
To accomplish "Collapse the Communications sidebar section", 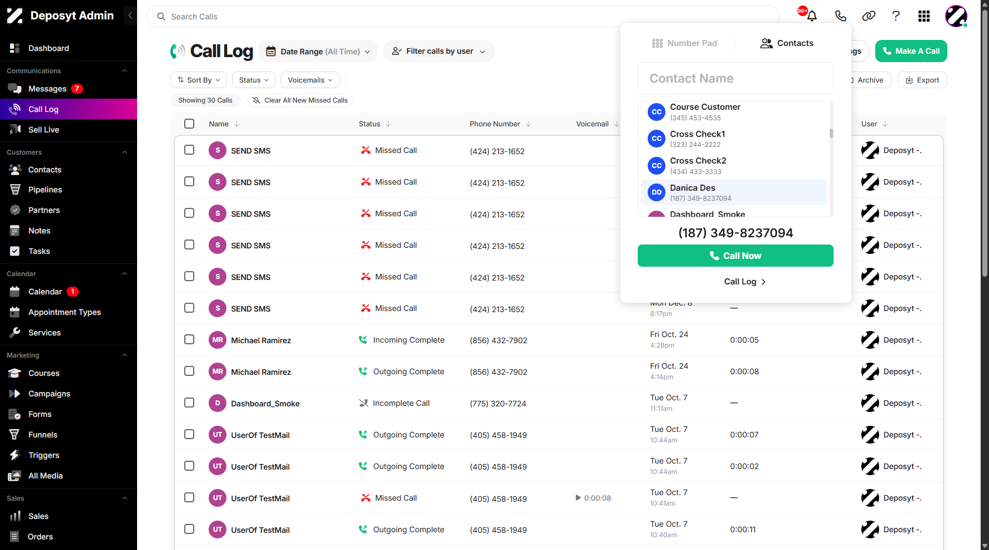I will [x=124, y=71].
